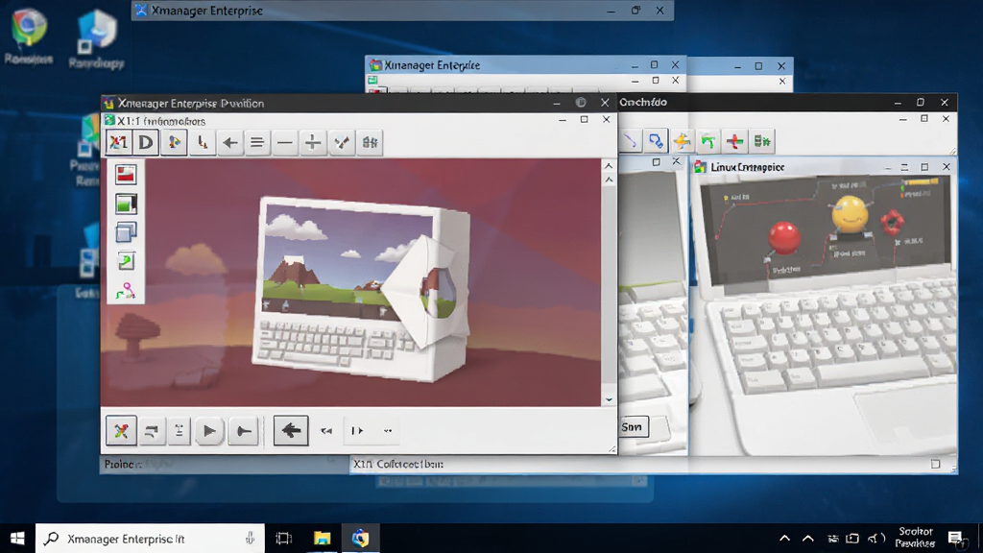Click the red and green cross icon
This screenshot has height=553, width=983.
tap(734, 141)
